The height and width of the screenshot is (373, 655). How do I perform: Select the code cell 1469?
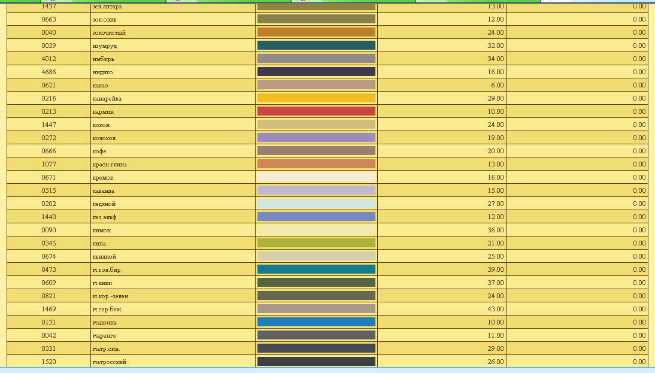(49, 309)
